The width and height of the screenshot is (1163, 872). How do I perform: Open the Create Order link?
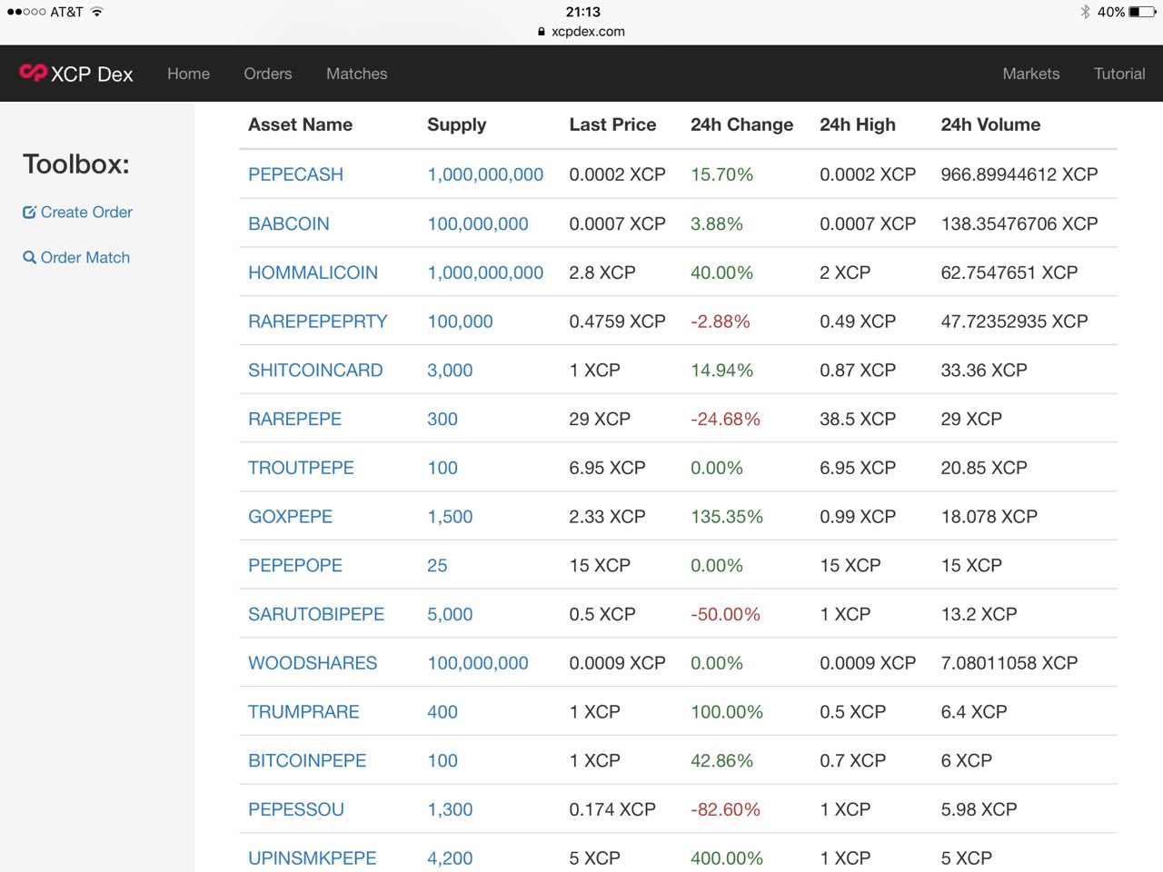pos(86,213)
